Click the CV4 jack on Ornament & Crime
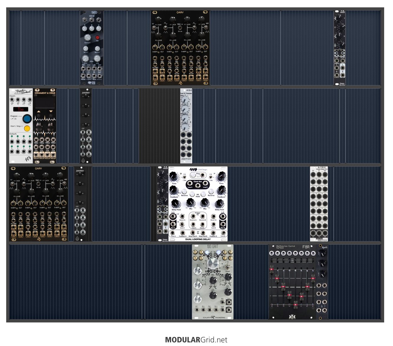Image resolution: width=393 pixels, height=346 pixels. 53,147
